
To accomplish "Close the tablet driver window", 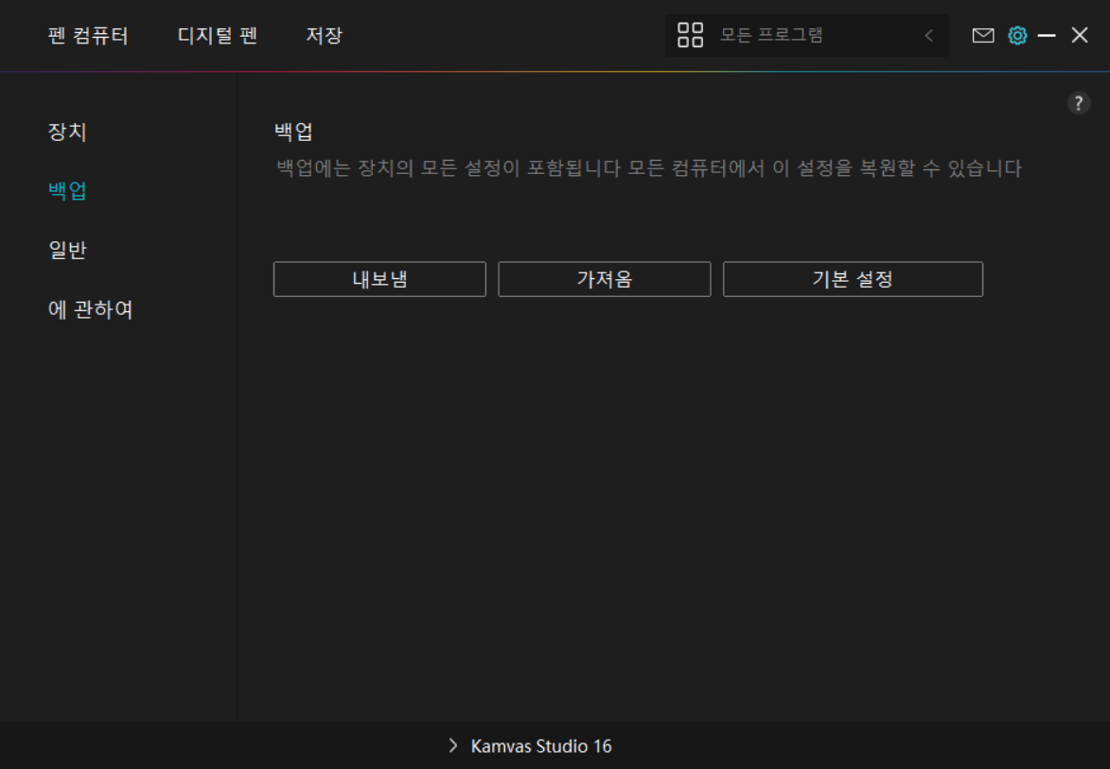I will 1080,36.
